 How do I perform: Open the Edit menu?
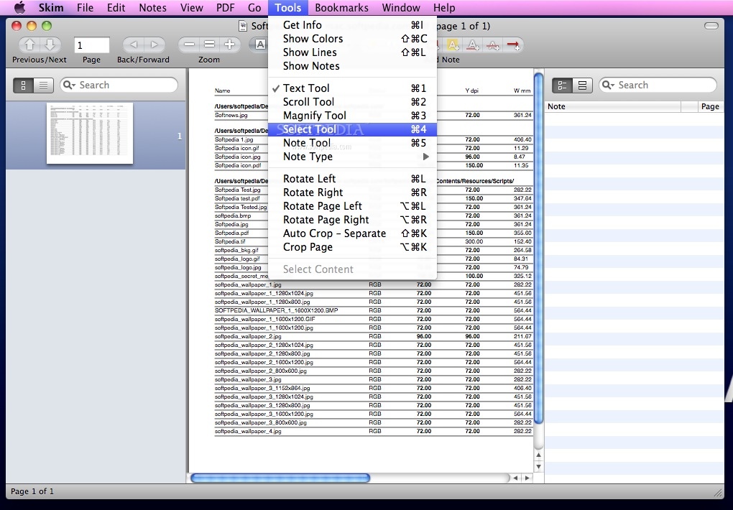(x=116, y=7)
